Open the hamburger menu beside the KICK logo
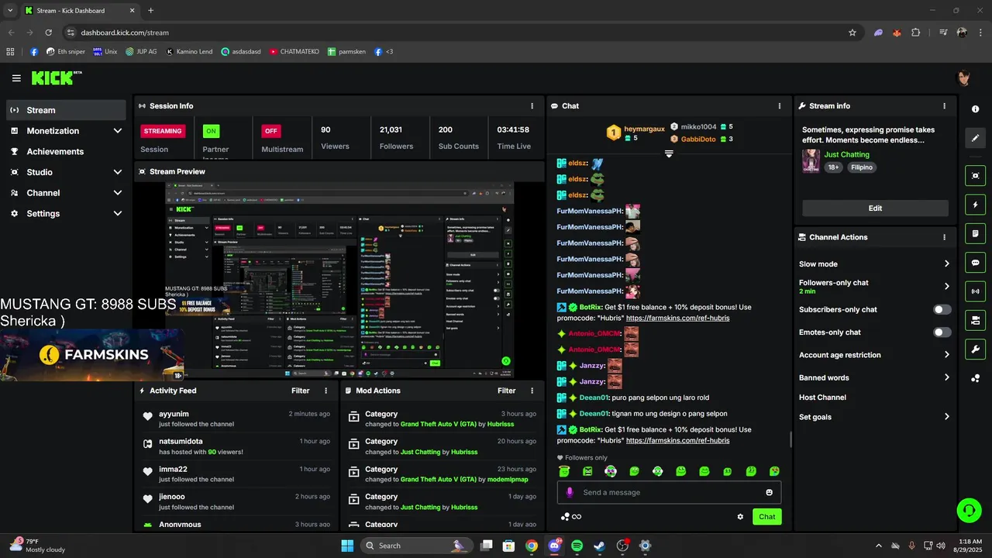This screenshot has width=992, height=558. (16, 78)
